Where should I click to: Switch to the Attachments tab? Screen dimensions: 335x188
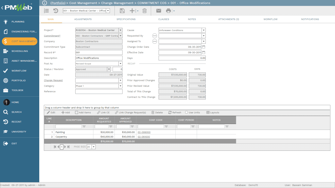tap(228, 19)
